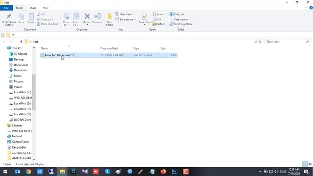Open Customize Quick Access Toolbar arrow
Viewport: 313px width, 176px height.
point(13,35)
